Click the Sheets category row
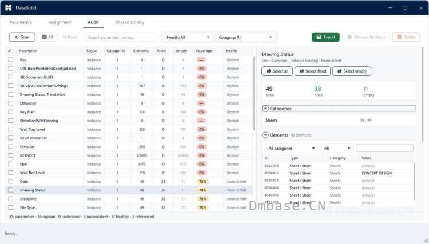The width and height of the screenshot is (429, 244). click(339, 120)
